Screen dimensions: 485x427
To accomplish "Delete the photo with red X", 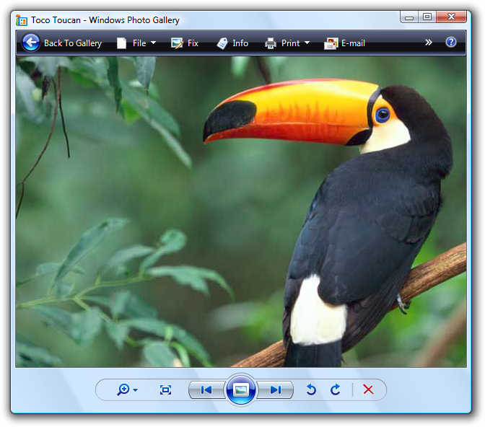I will [368, 389].
